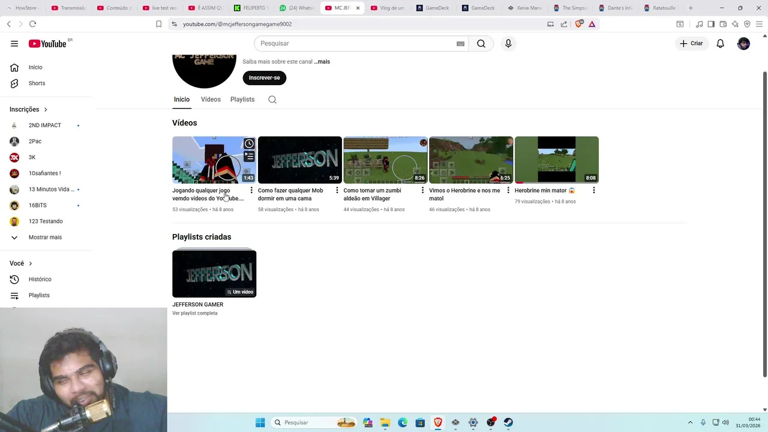Open the Brave VPN shield icon
This screenshot has width=768, height=432.
coord(747,24)
